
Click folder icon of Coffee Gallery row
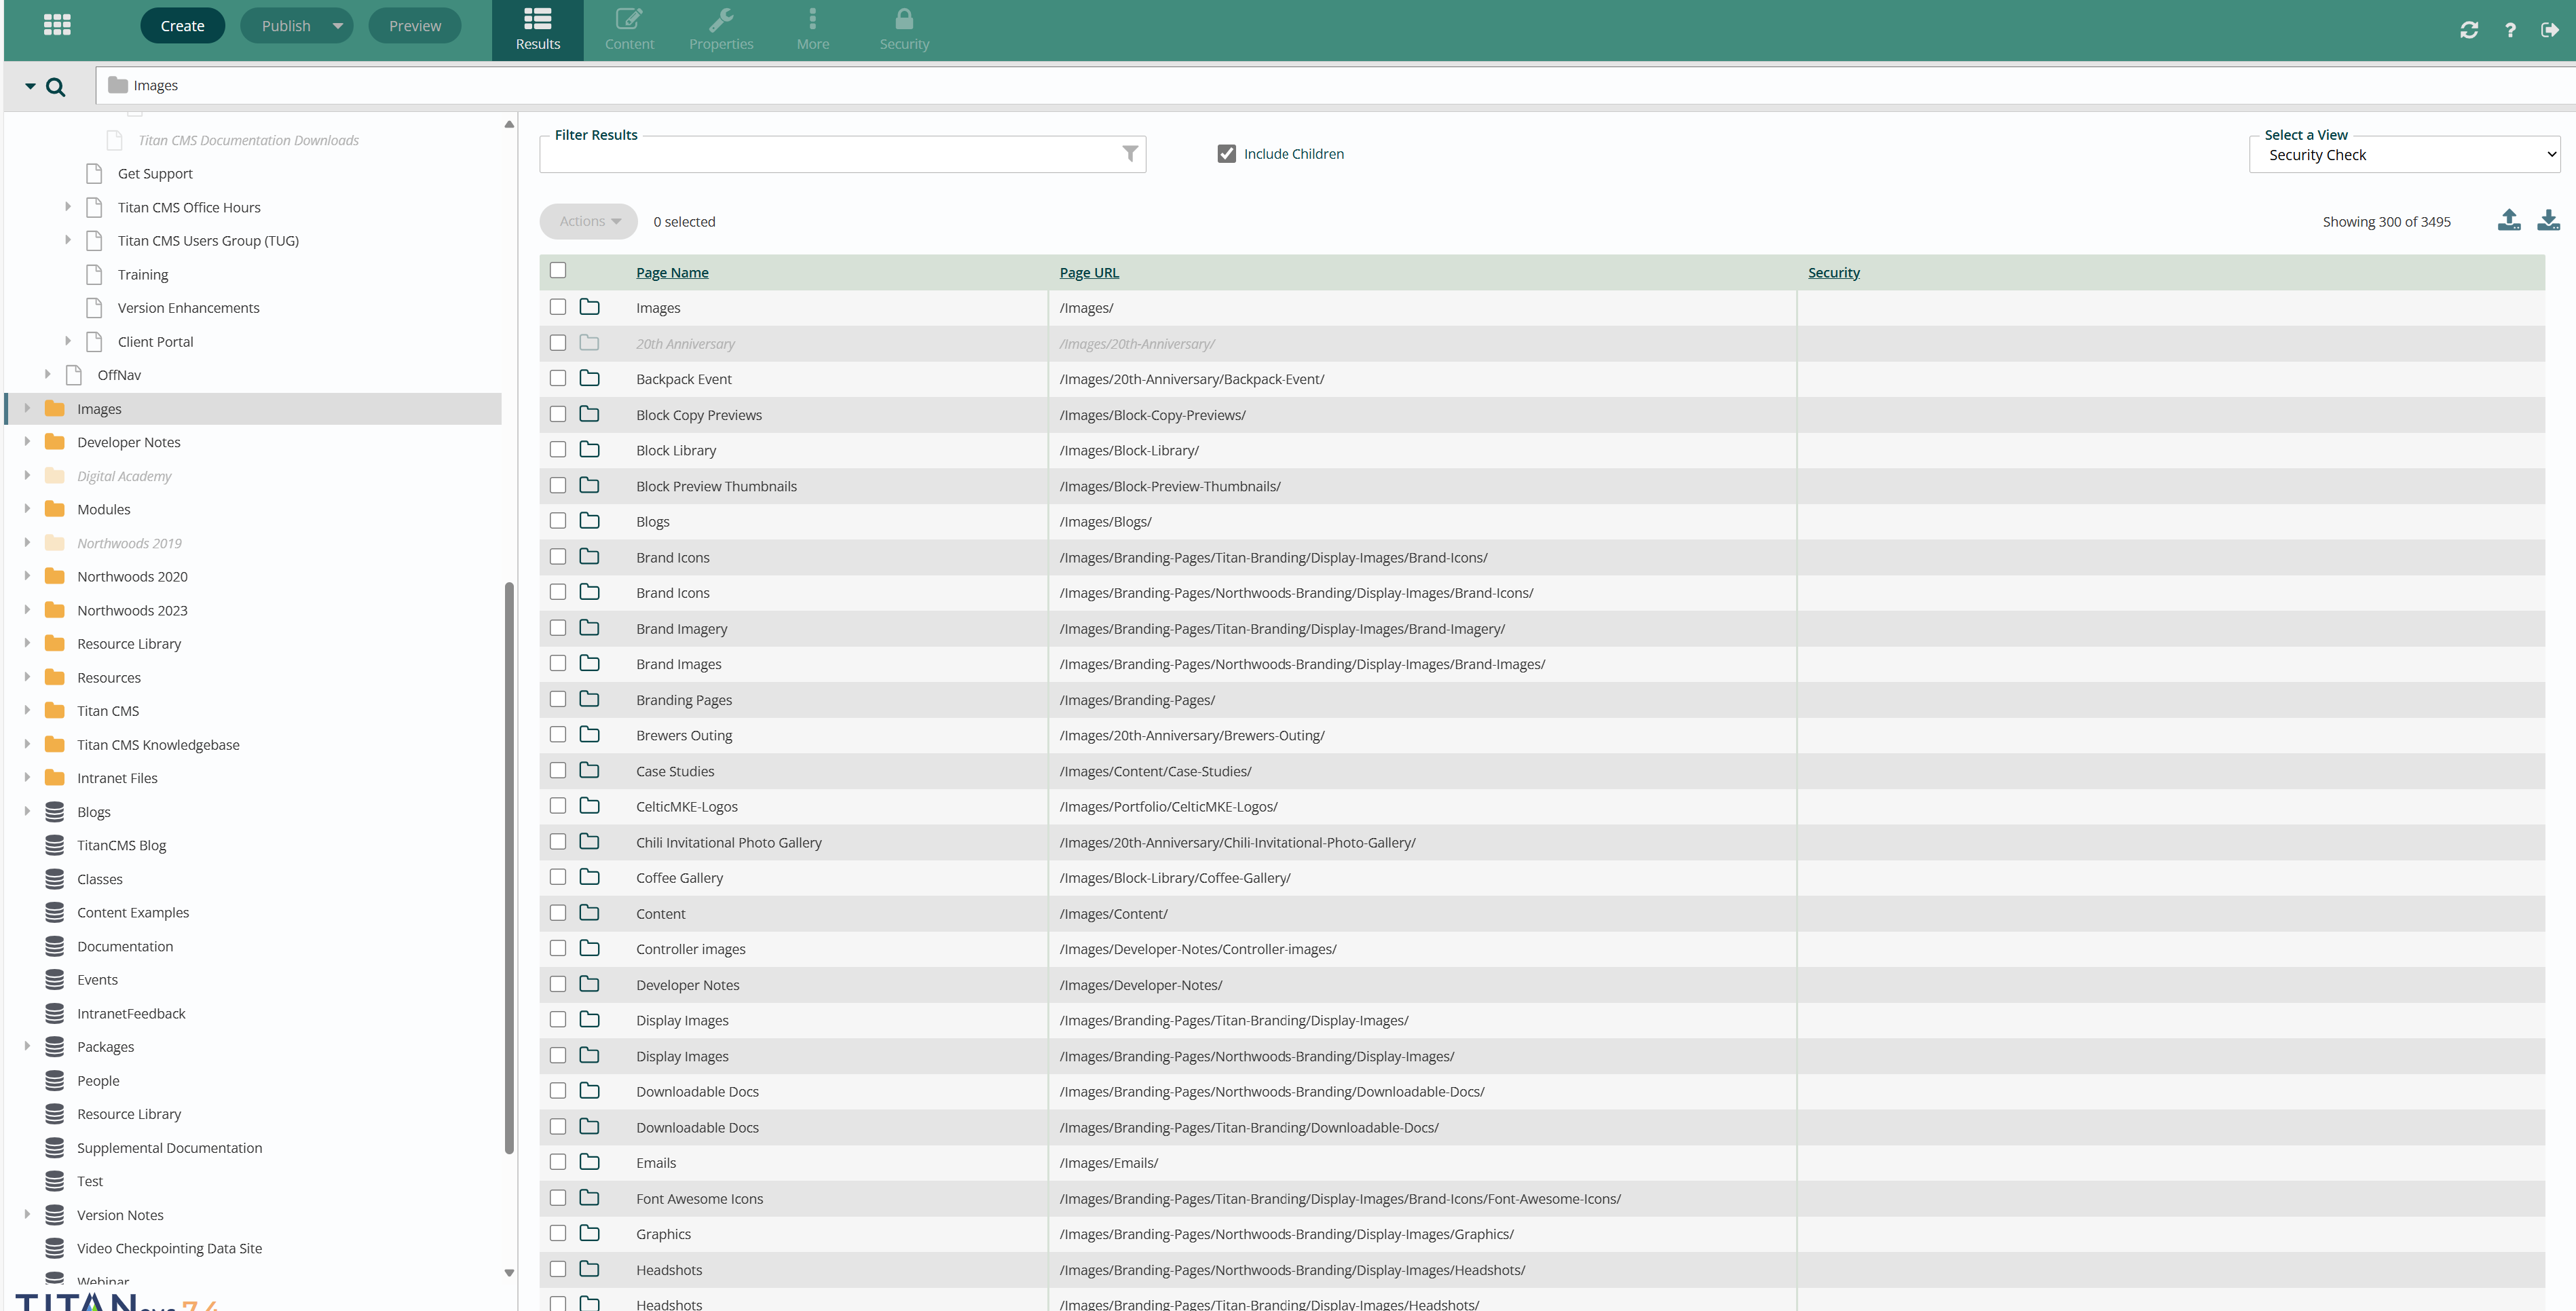(590, 877)
